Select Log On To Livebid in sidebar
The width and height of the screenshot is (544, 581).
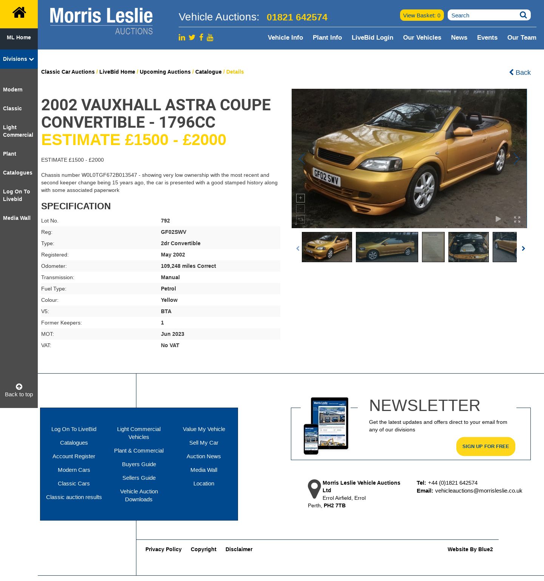click(x=17, y=195)
